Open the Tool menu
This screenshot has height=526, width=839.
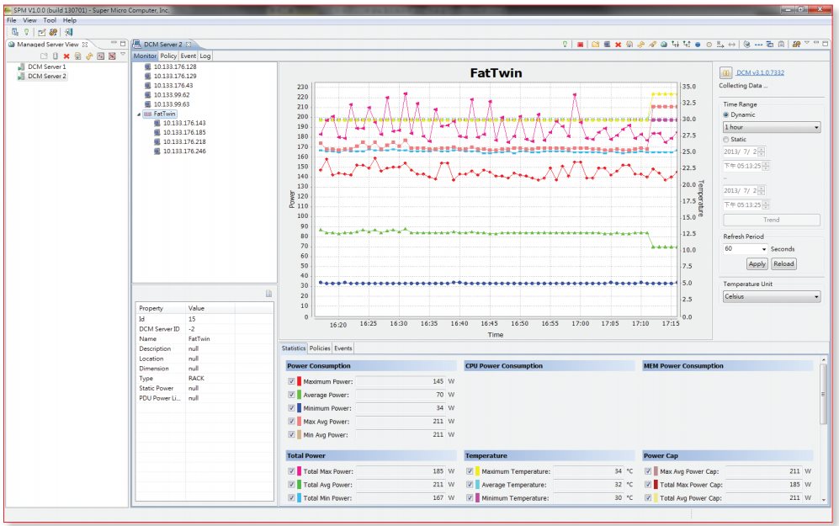click(x=50, y=20)
